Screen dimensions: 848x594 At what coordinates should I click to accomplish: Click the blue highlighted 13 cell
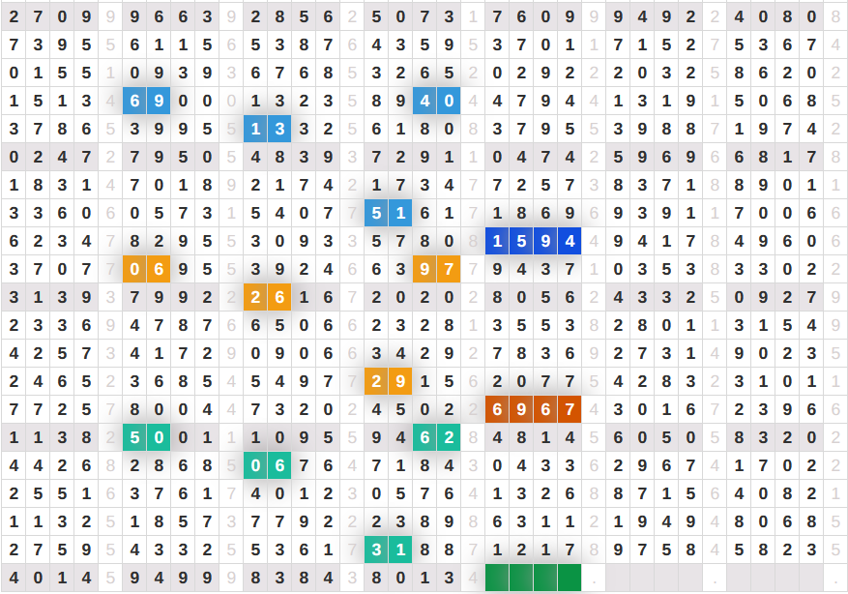coord(267,129)
